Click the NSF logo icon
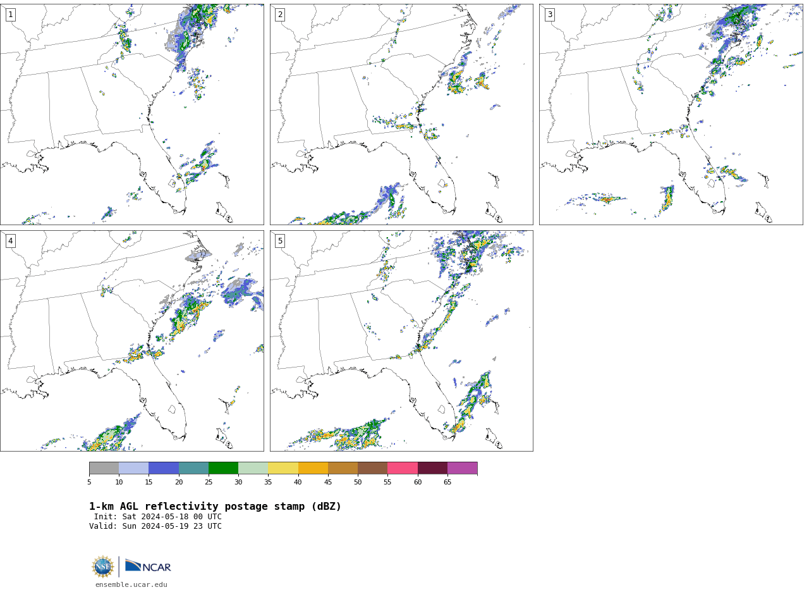This screenshot has height=592, width=809. point(103,567)
